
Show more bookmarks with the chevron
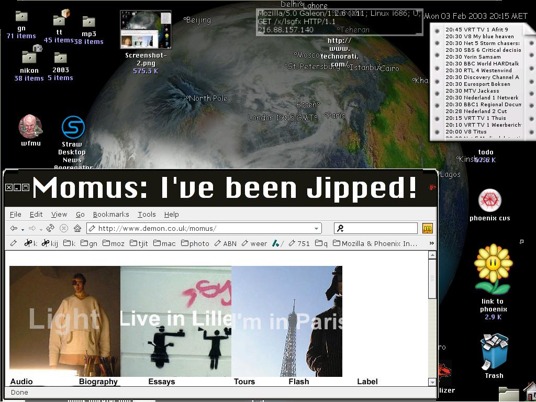click(431, 243)
